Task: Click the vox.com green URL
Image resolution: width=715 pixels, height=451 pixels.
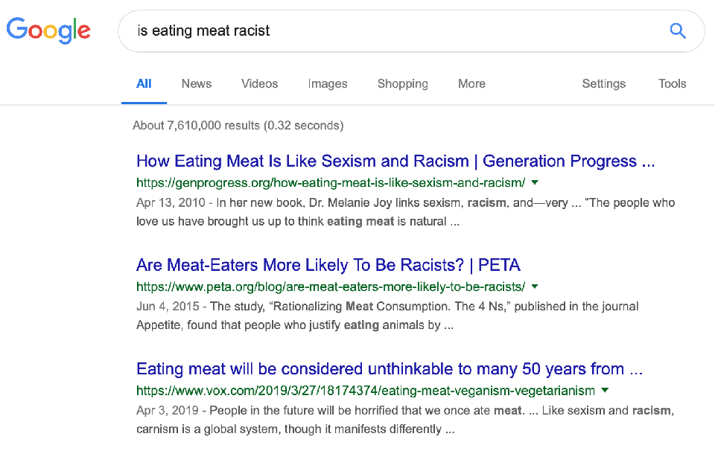Action: 366,390
